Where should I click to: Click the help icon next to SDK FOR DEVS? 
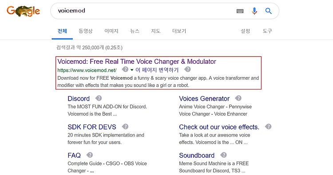pos(125,126)
